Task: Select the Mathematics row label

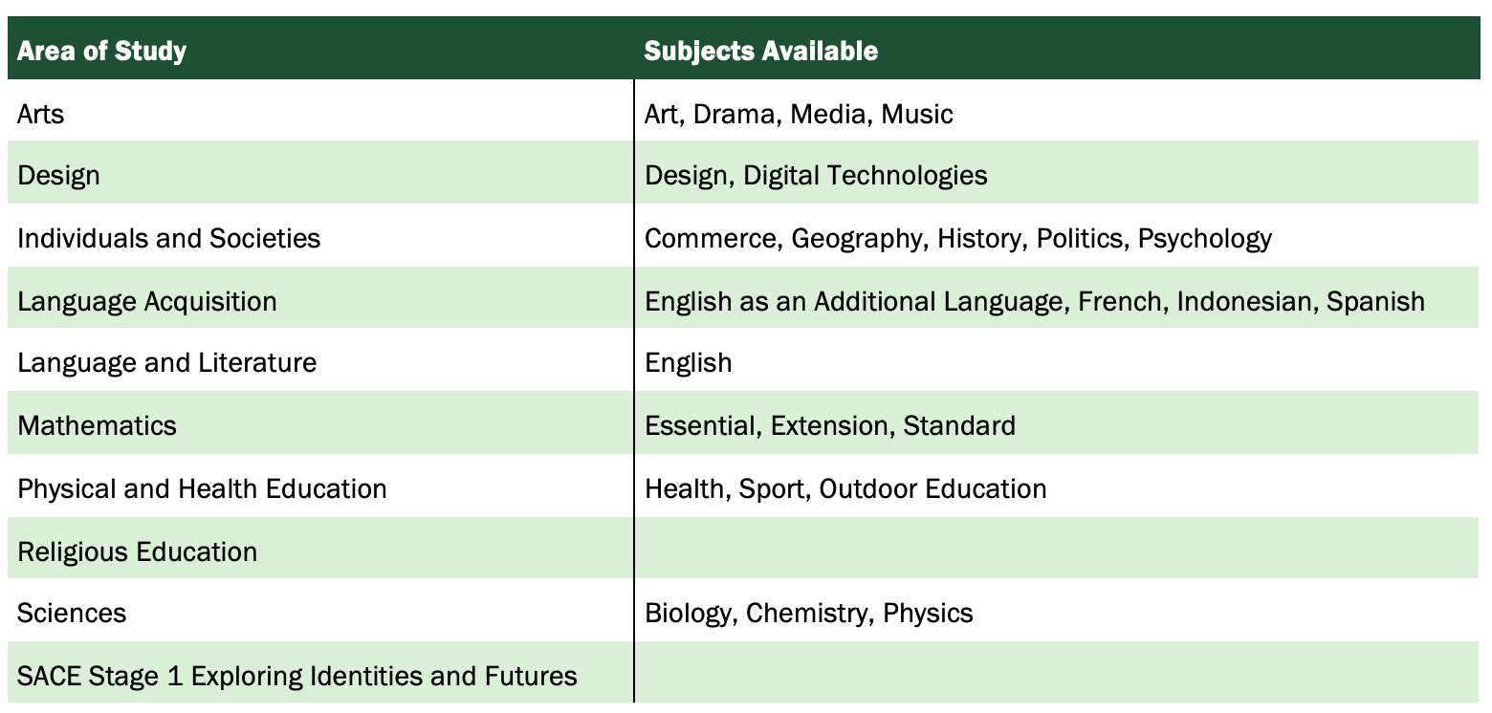Action: click(97, 425)
